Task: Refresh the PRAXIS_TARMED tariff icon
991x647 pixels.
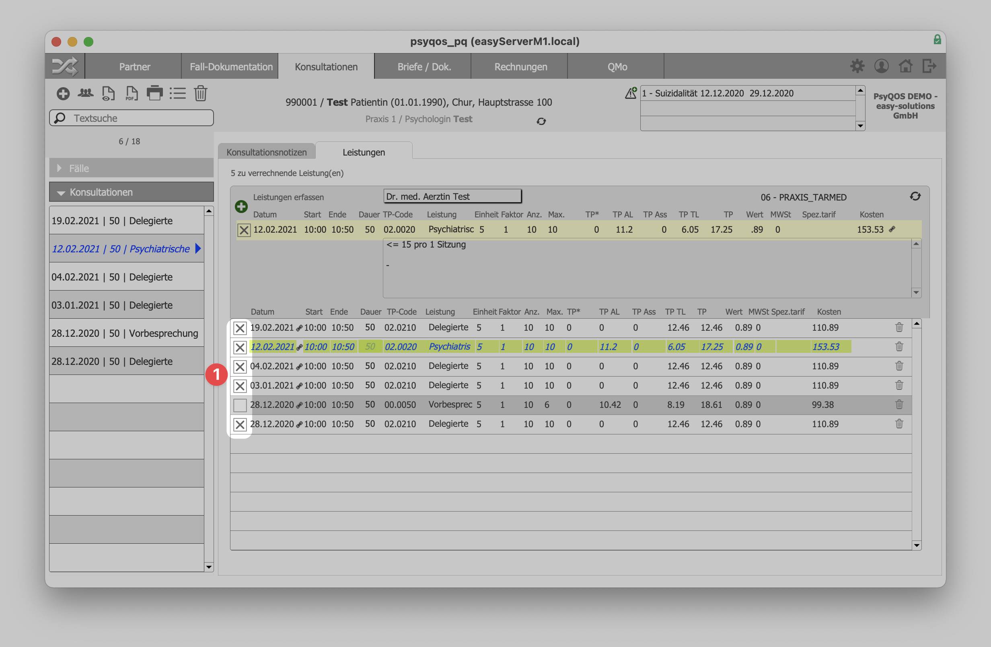Action: pos(915,197)
